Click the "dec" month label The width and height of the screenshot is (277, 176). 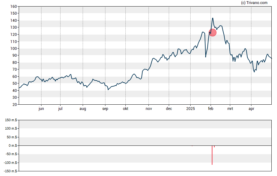169,109
